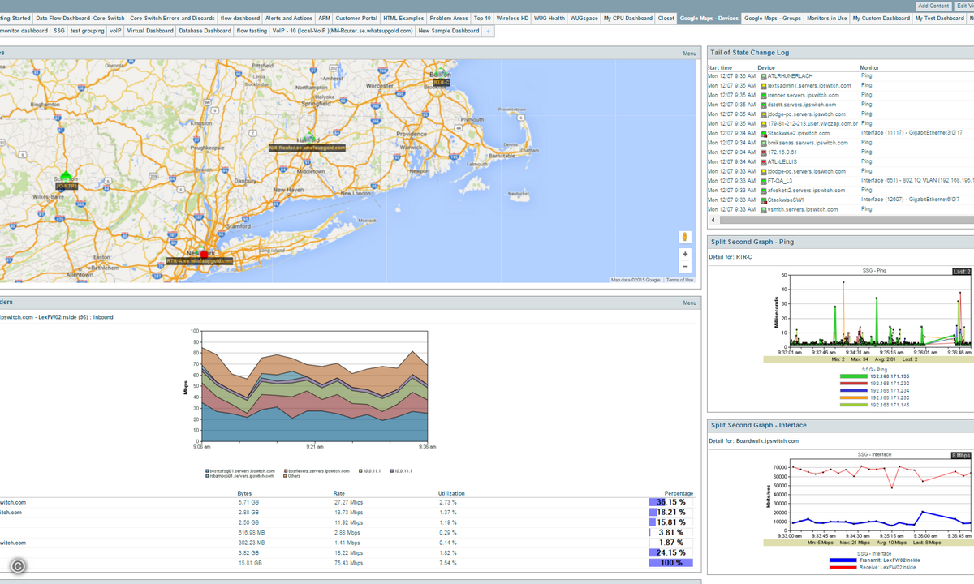
Task: Click the vsmith.servers.ipswitch.com status icon
Action: click(762, 209)
